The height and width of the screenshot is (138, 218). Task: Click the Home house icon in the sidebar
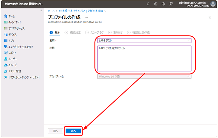point(6,16)
